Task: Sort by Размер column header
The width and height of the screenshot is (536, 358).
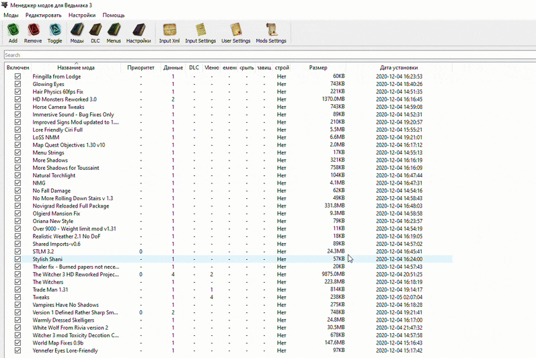Action: click(318, 68)
